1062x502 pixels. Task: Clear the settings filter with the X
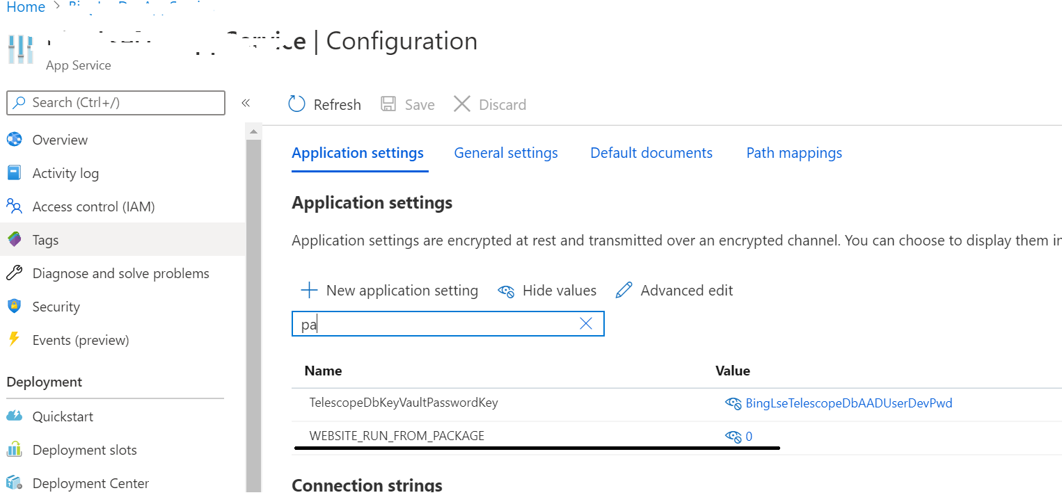click(x=585, y=323)
